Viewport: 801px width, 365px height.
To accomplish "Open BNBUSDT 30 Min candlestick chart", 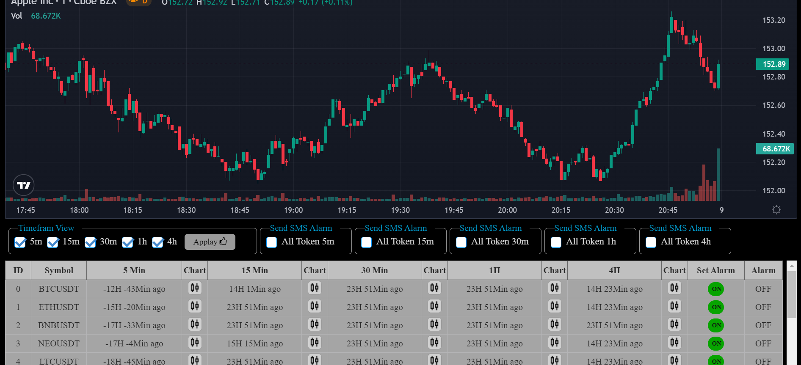I will [x=434, y=325].
